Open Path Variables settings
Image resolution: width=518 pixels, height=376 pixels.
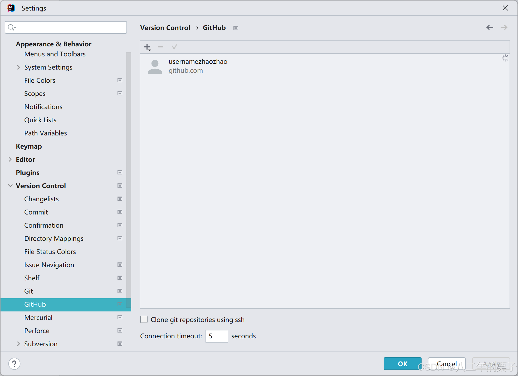coord(46,133)
